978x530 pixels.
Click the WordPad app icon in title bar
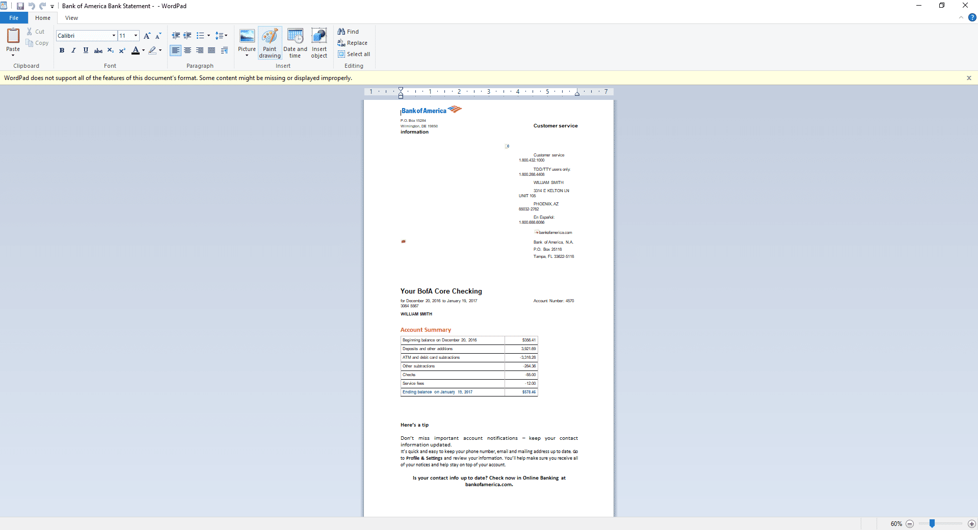click(4, 6)
